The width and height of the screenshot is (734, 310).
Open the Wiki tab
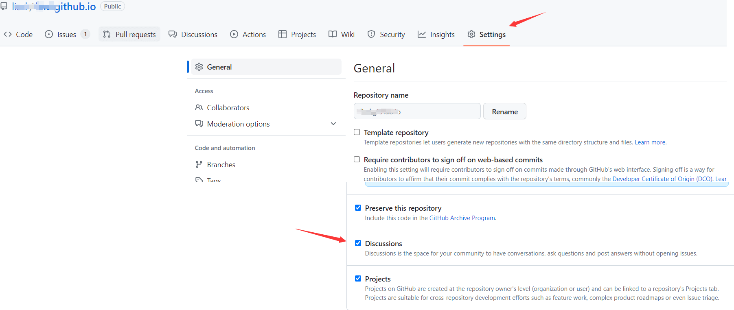[342, 34]
